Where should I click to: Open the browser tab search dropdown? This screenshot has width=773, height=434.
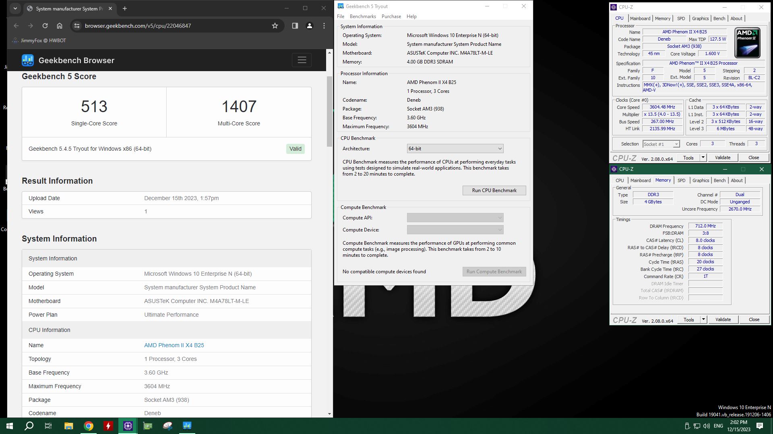[x=15, y=8]
